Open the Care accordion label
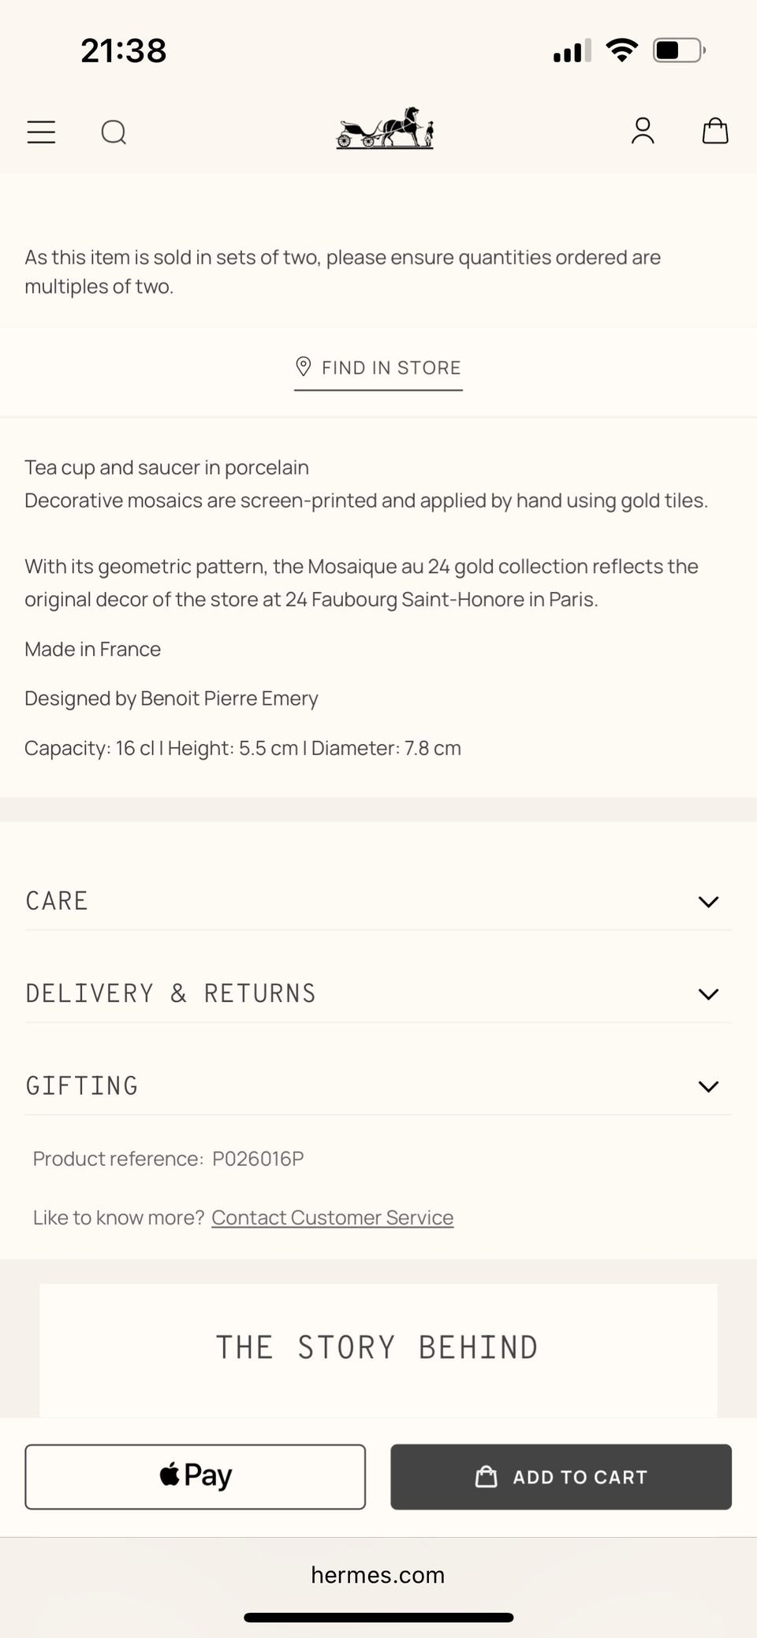This screenshot has width=757, height=1638. 57,901
